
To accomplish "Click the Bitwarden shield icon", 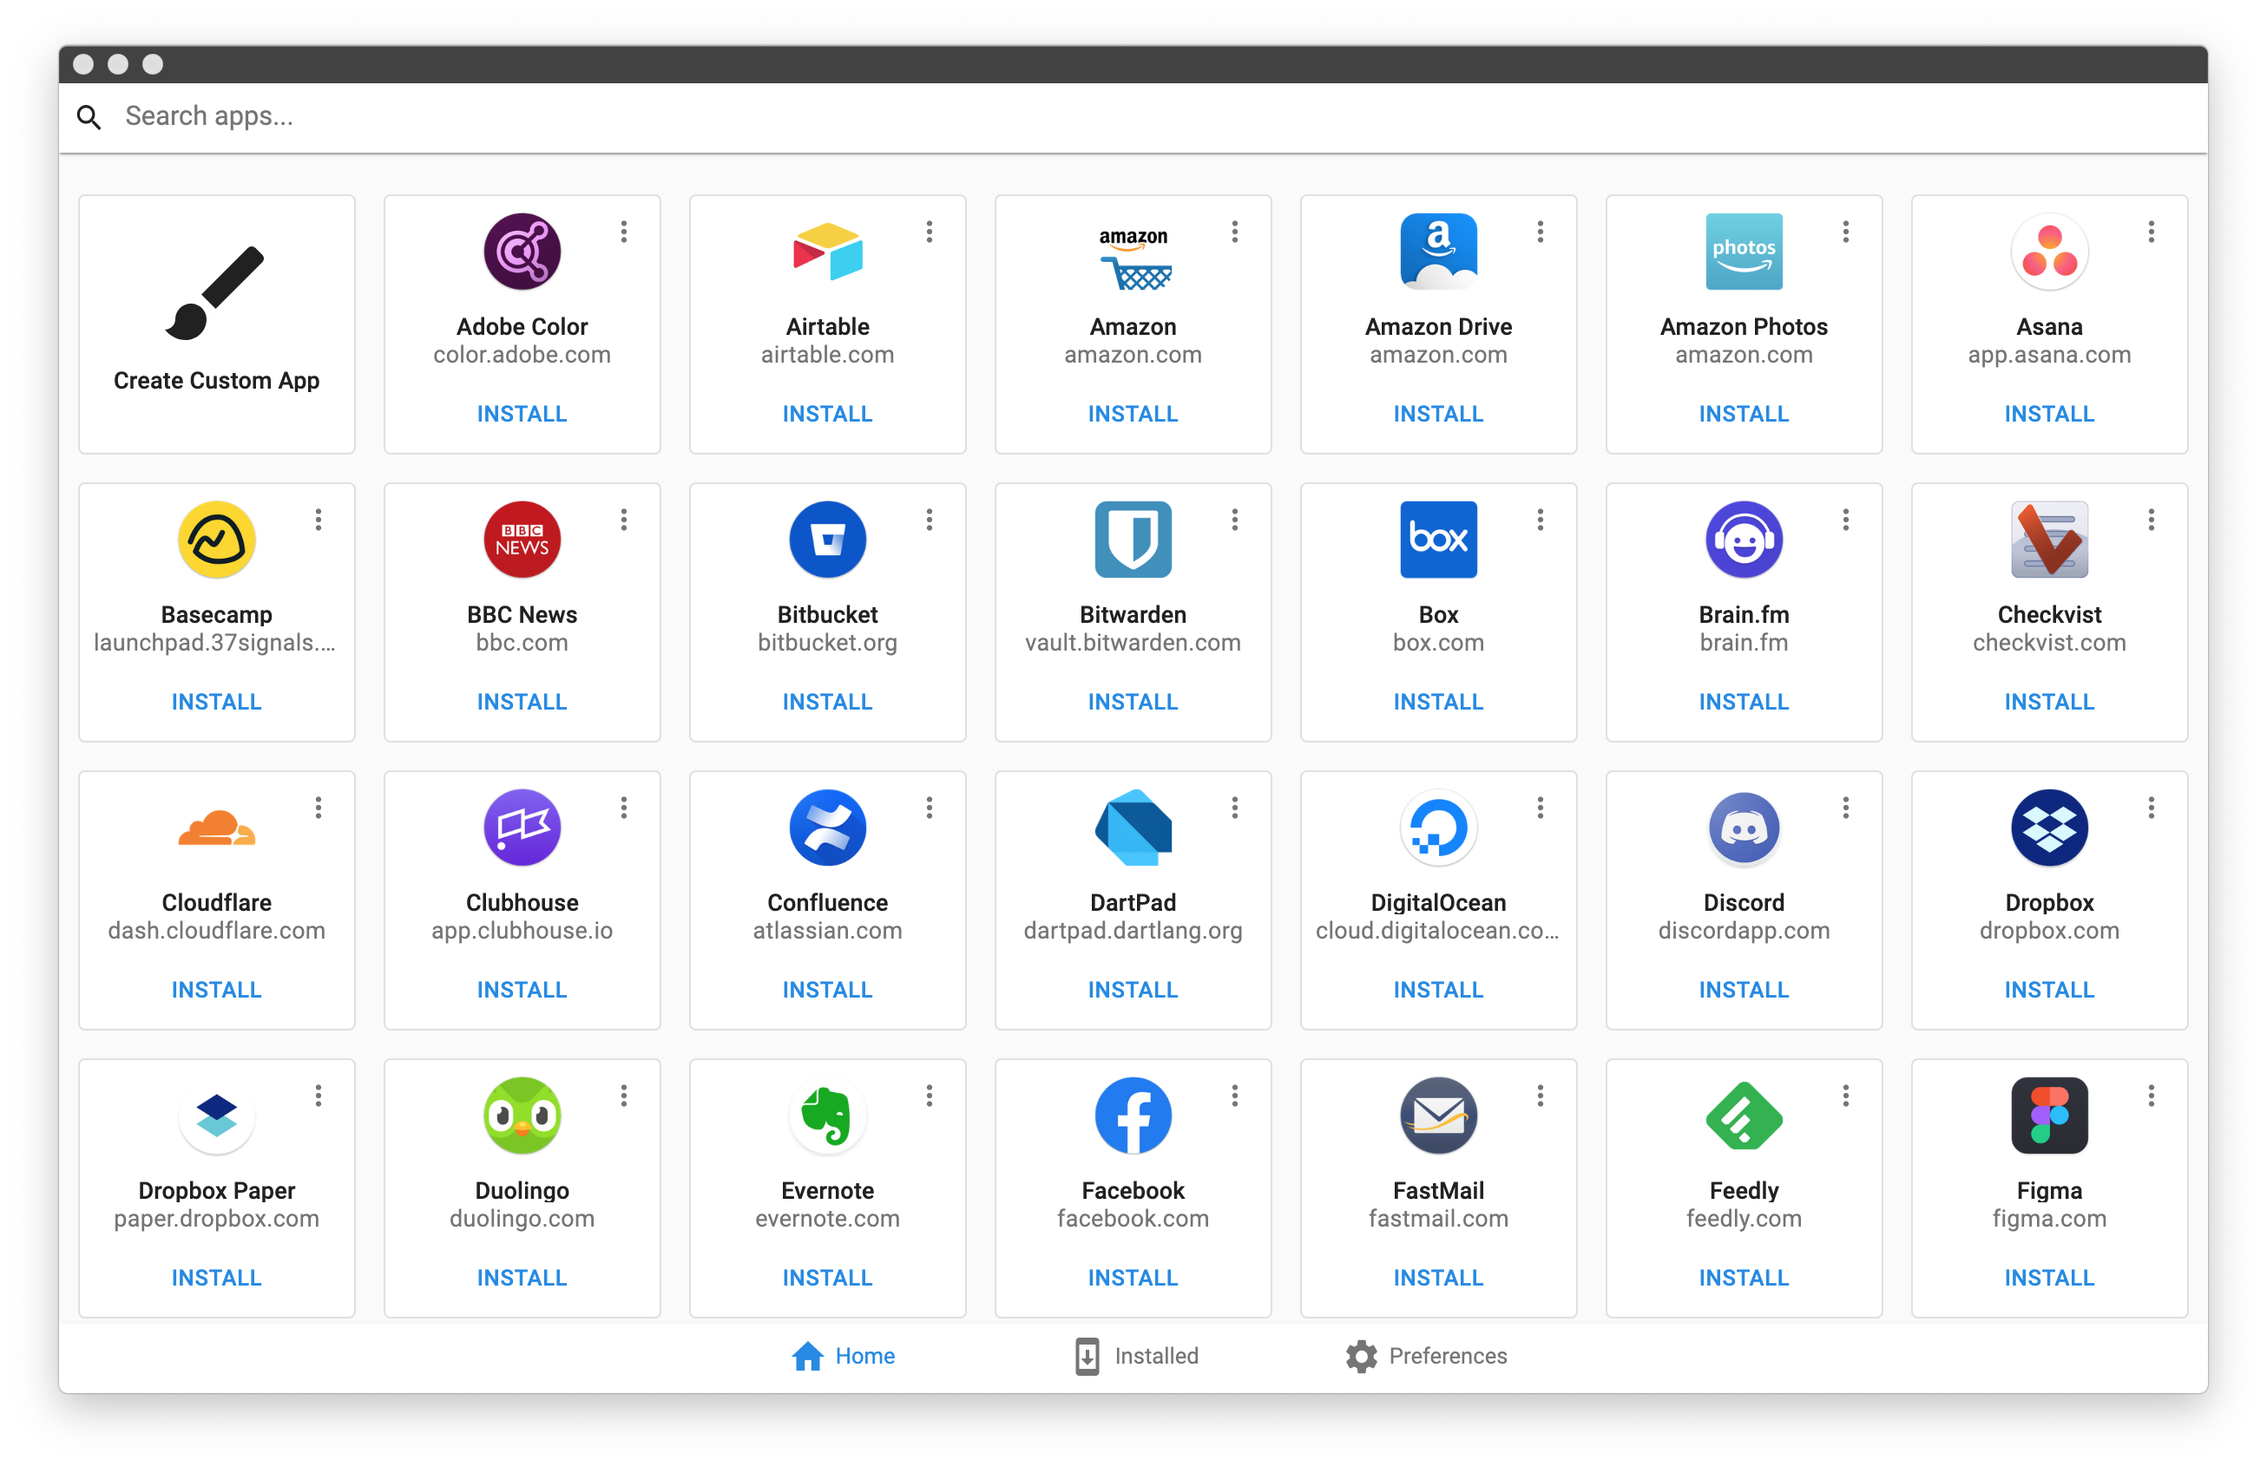I will (x=1133, y=540).
